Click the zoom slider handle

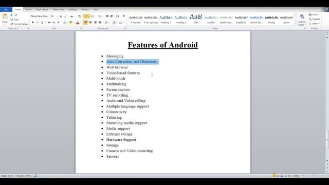314,176
